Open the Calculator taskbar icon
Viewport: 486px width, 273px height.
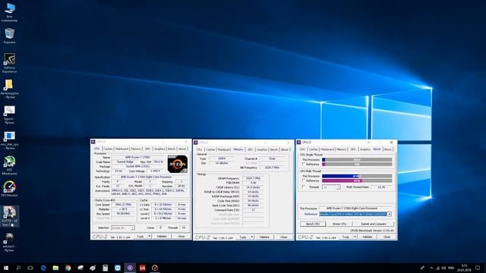[105, 268]
